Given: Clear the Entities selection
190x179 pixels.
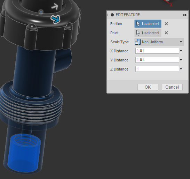Looking at the screenshot, I should tap(166, 24).
